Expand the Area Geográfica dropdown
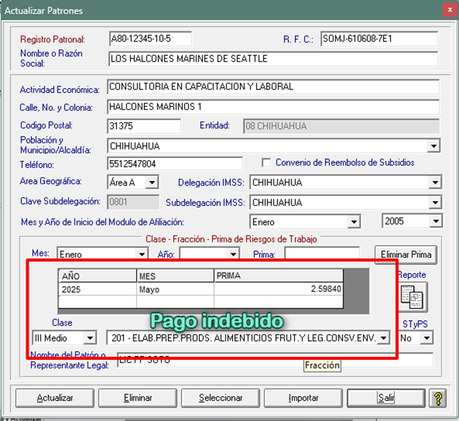 (x=152, y=183)
